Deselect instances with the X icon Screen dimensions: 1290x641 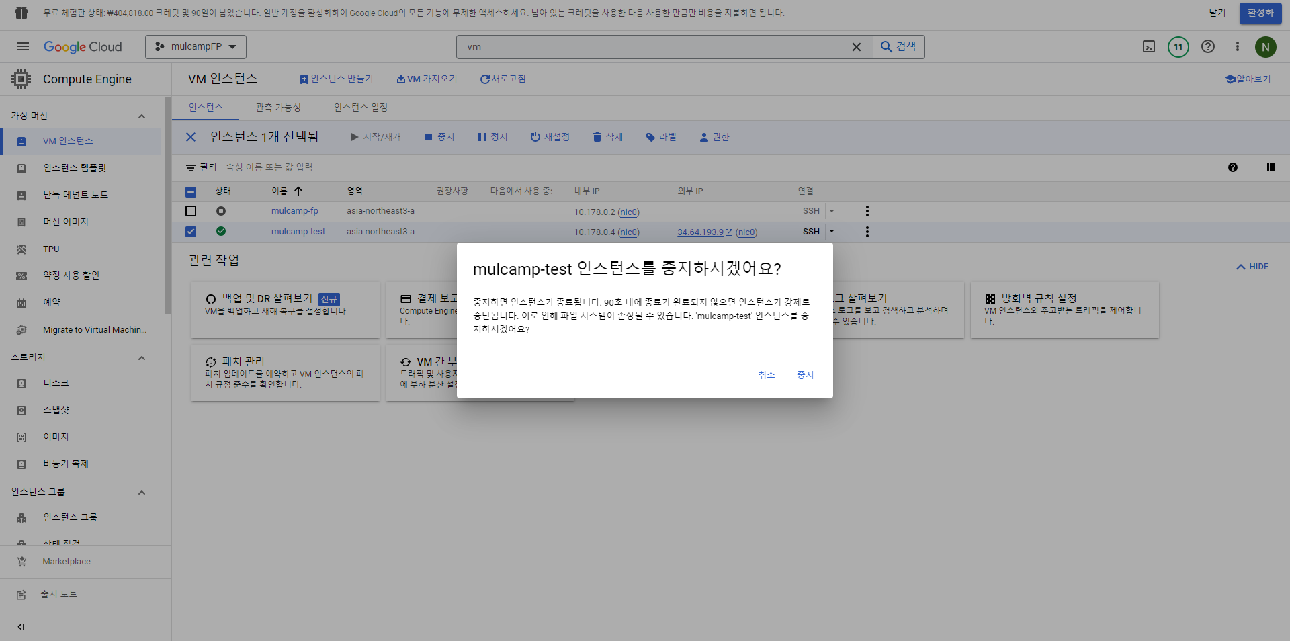tap(191, 137)
